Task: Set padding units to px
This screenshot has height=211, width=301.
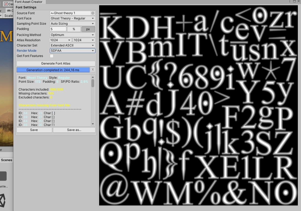Action: [88, 29]
